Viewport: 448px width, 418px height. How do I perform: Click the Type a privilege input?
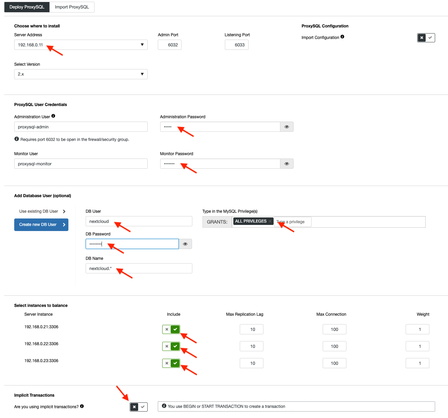tap(293, 222)
